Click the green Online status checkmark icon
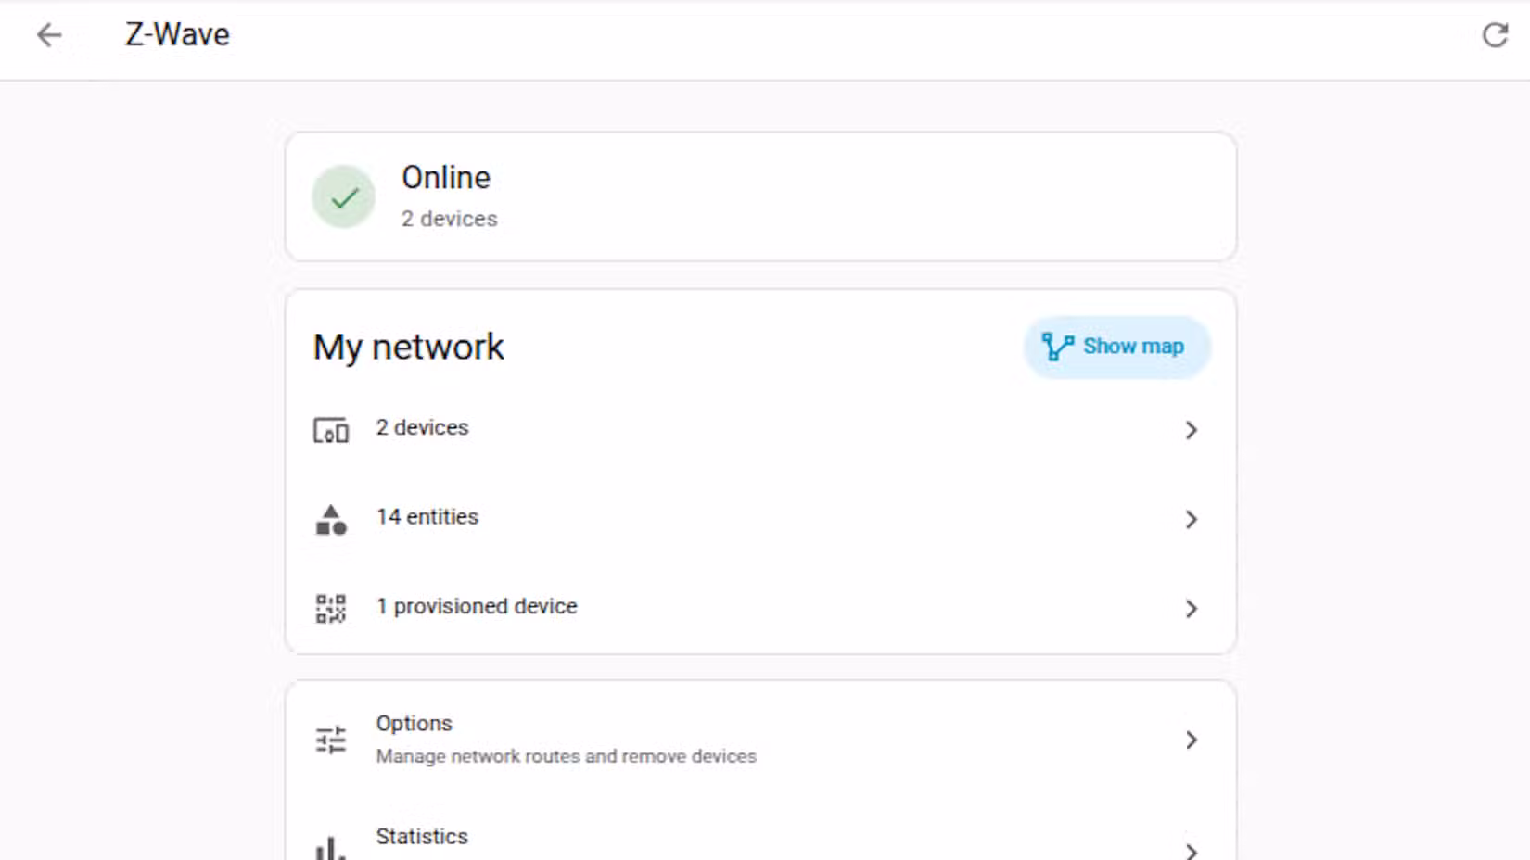The width and height of the screenshot is (1530, 860). [344, 196]
